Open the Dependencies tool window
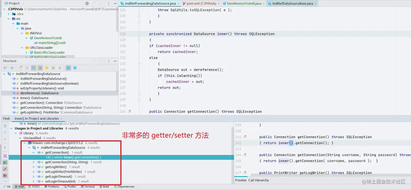Viewport: 411px width, 190px height. point(124,187)
